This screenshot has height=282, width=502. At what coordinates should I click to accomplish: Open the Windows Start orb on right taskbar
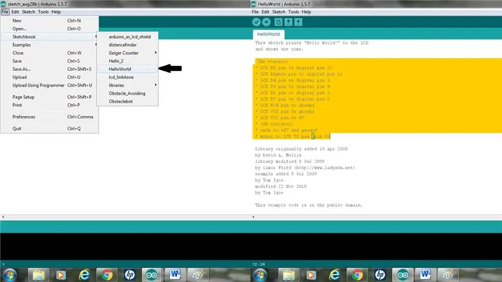260,275
